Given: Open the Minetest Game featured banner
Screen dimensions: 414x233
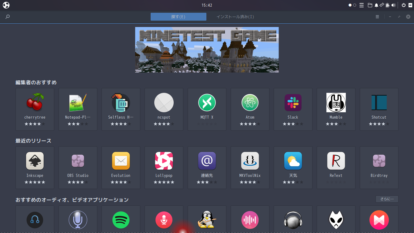Looking at the screenshot, I should pyautogui.click(x=207, y=50).
